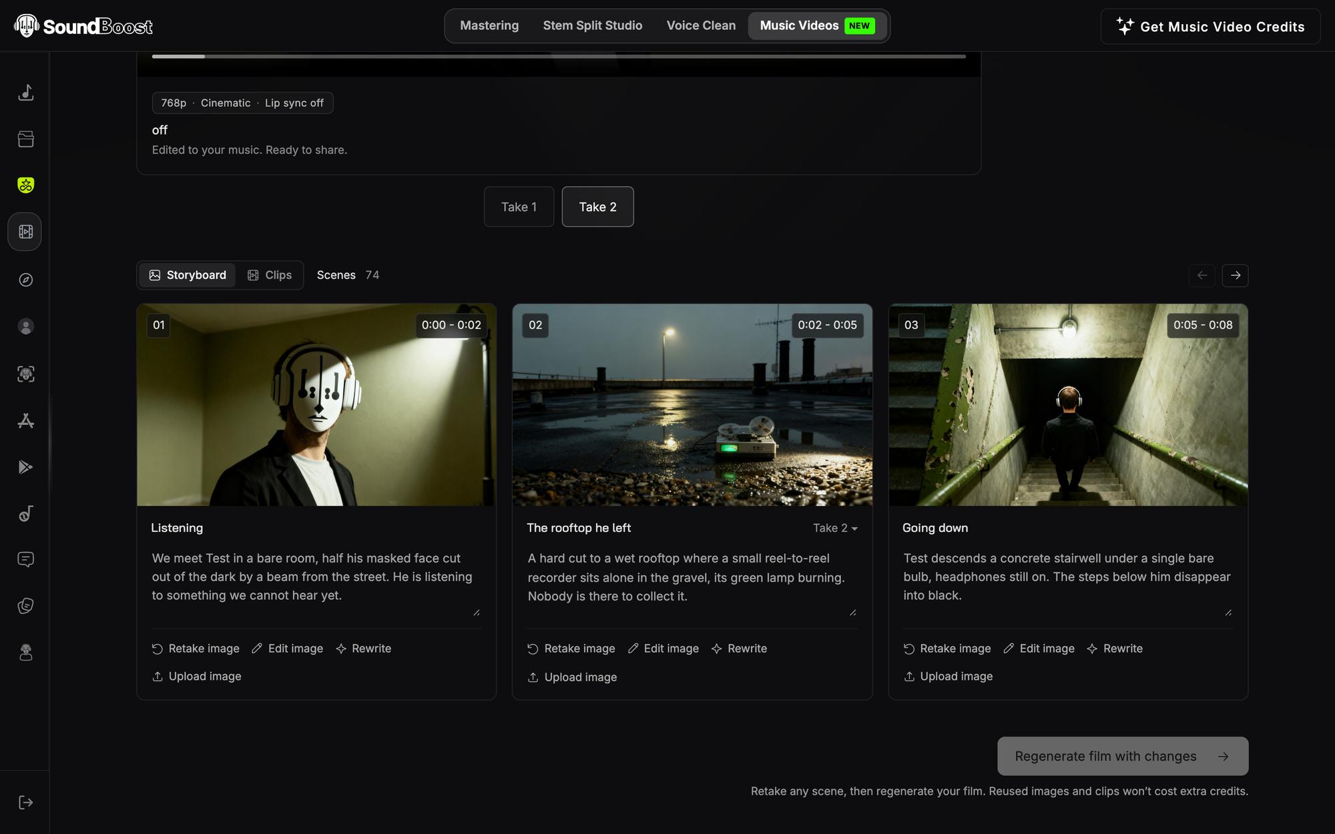
Task: Open the Music Videos tab
Action: [818, 25]
